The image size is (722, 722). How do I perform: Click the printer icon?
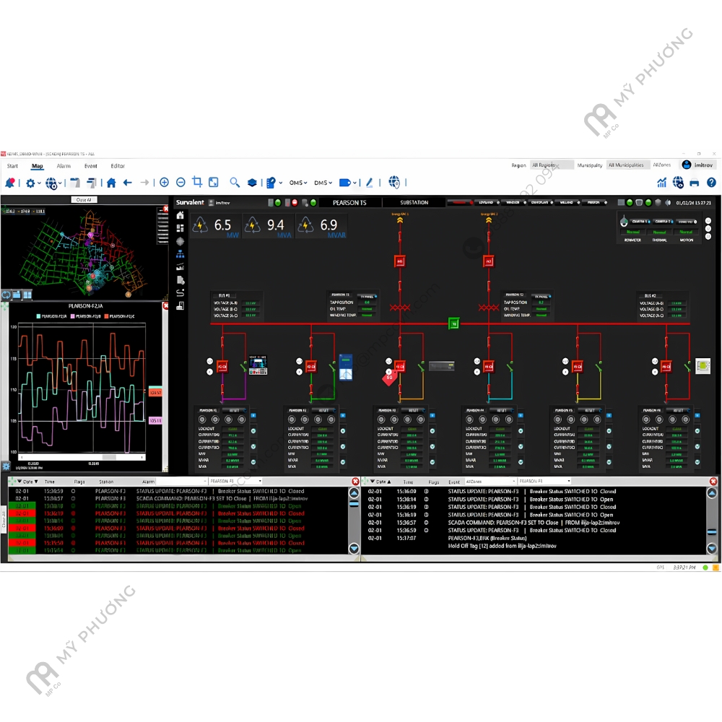(x=695, y=183)
